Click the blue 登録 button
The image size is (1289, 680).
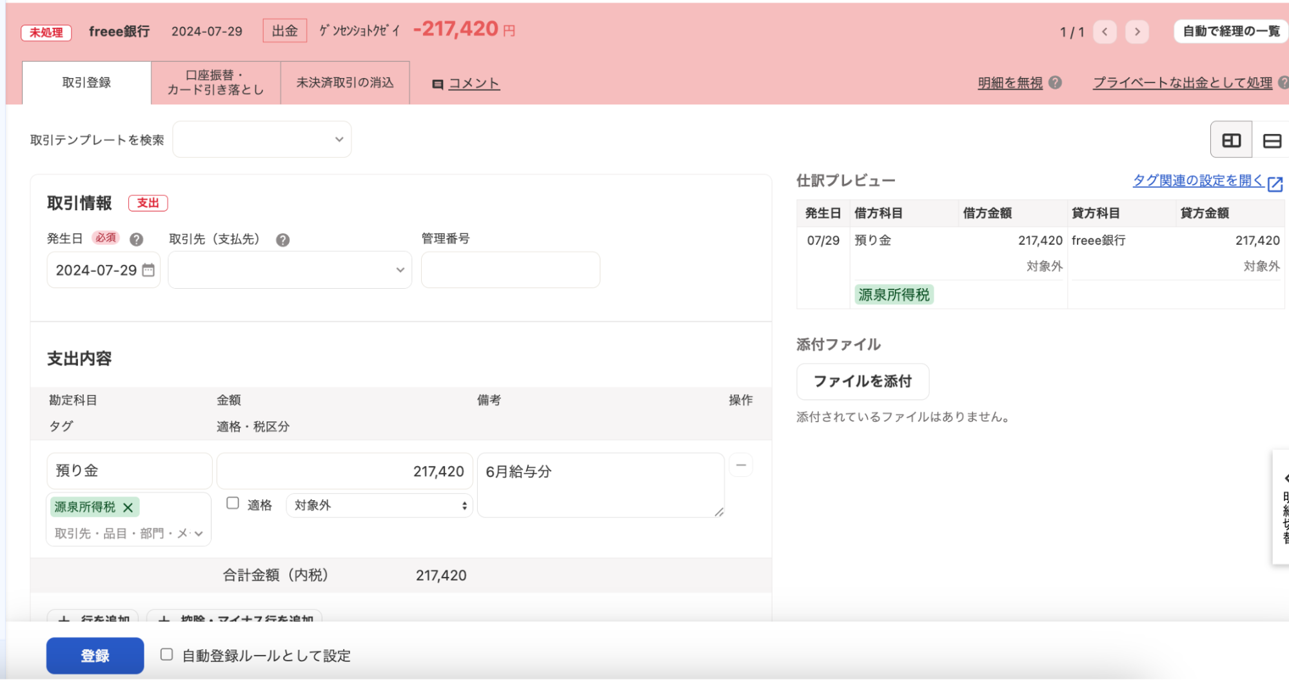[x=95, y=656]
